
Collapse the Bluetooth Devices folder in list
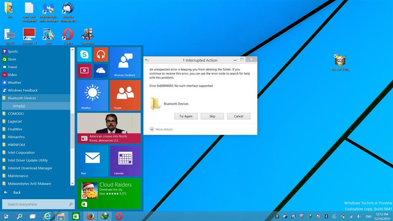36,98
